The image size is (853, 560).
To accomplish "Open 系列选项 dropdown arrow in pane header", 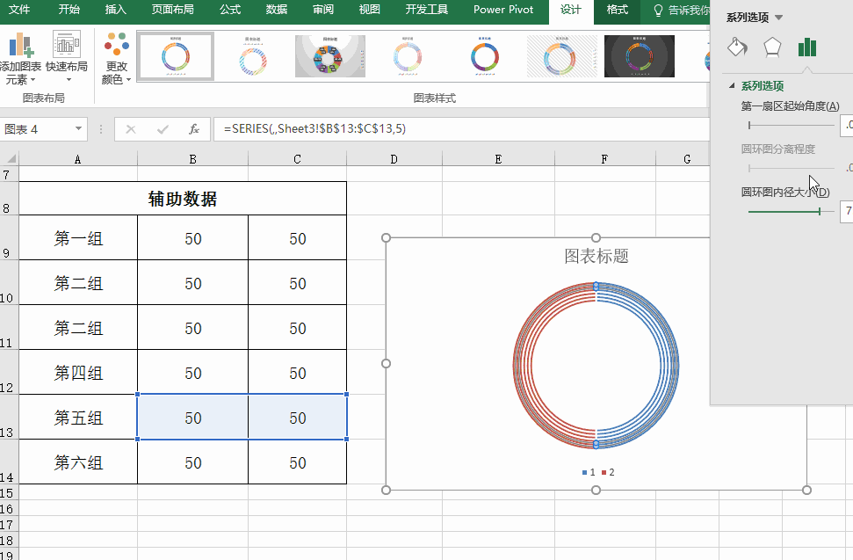I will tap(778, 18).
